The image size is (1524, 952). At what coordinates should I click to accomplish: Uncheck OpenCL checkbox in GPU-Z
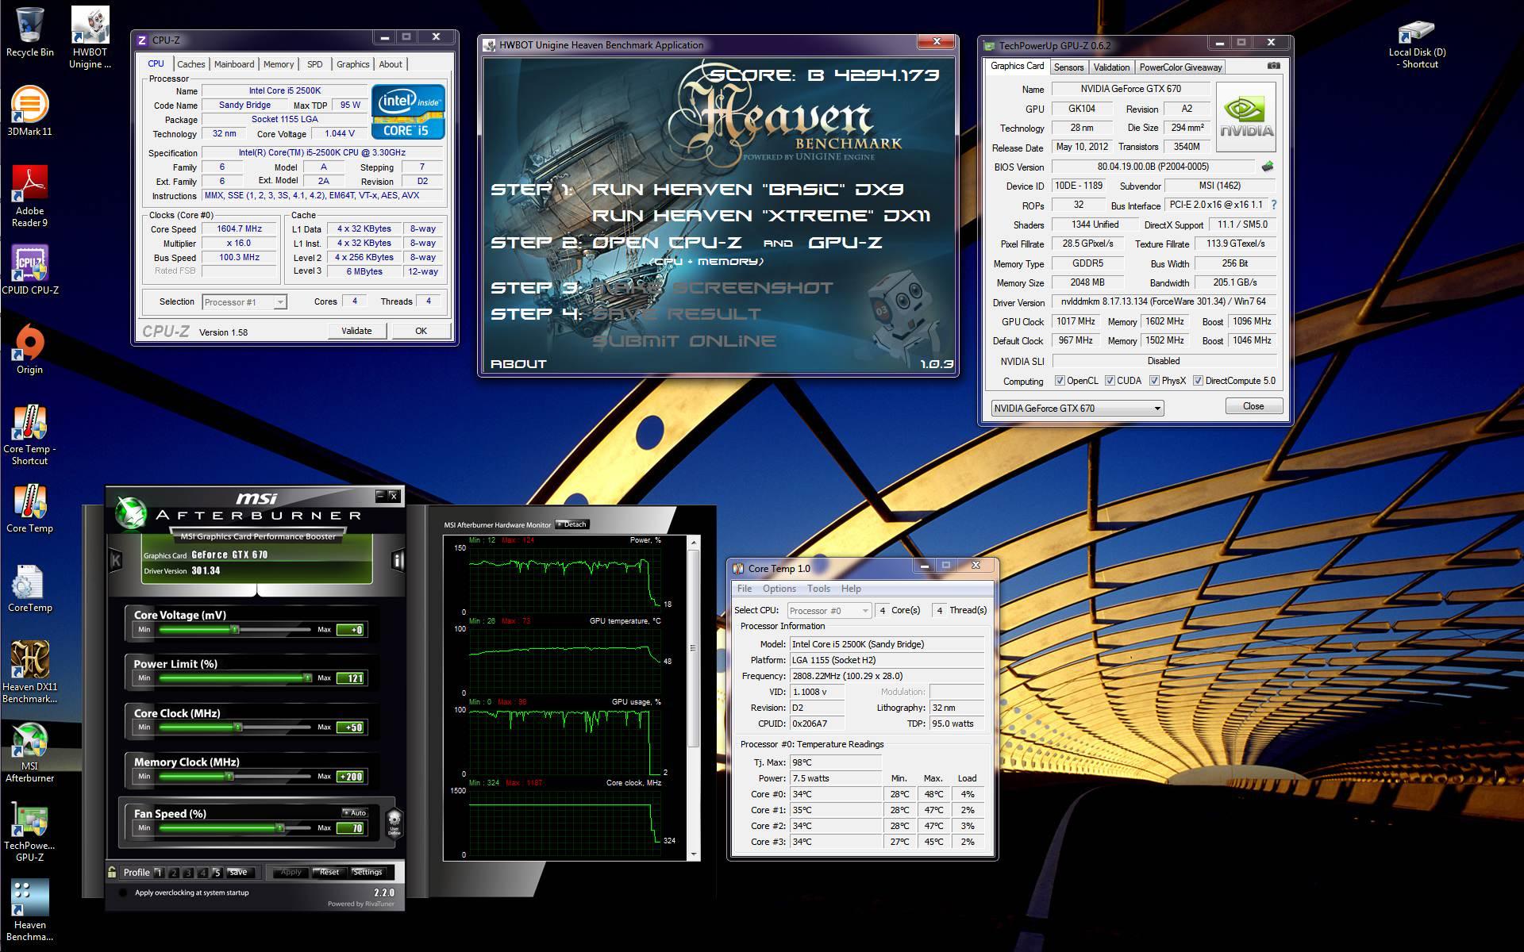click(1060, 381)
